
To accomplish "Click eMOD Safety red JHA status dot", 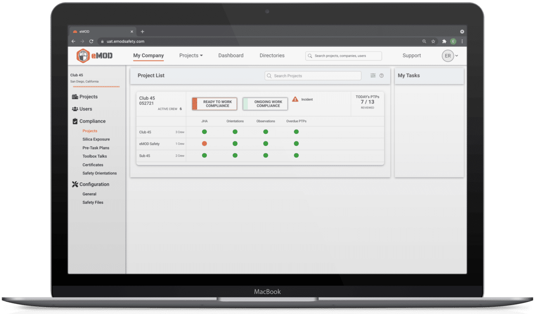I will (x=204, y=144).
